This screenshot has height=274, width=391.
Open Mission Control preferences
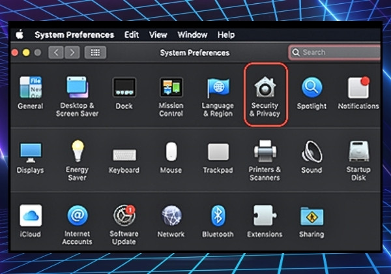click(171, 97)
